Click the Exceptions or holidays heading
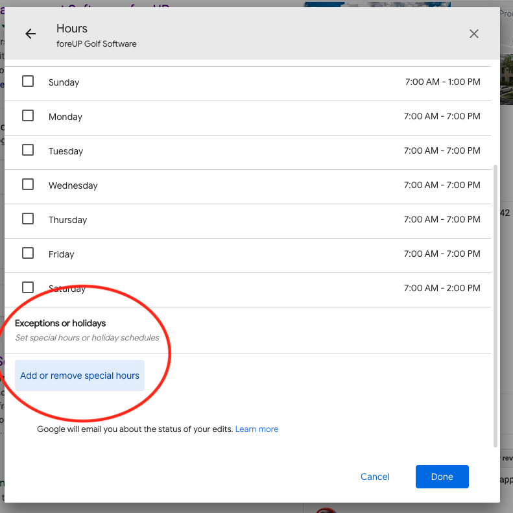This screenshot has width=513, height=513. 60,323
